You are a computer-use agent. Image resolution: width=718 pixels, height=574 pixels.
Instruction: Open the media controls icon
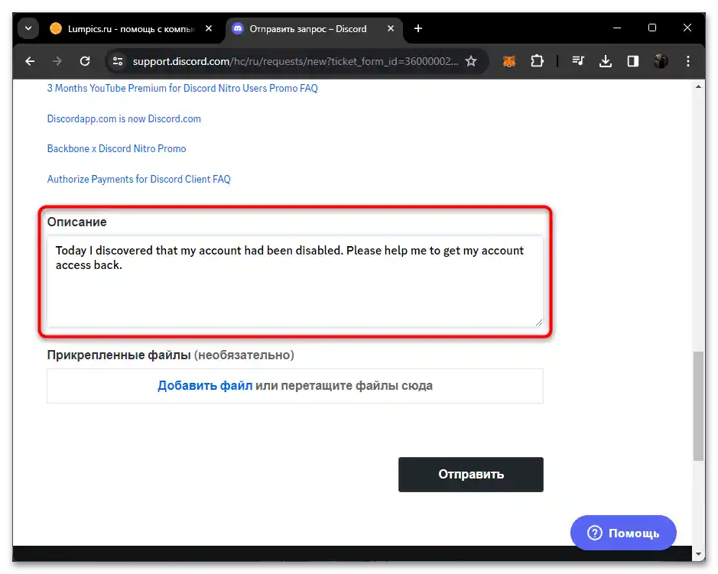tap(578, 61)
